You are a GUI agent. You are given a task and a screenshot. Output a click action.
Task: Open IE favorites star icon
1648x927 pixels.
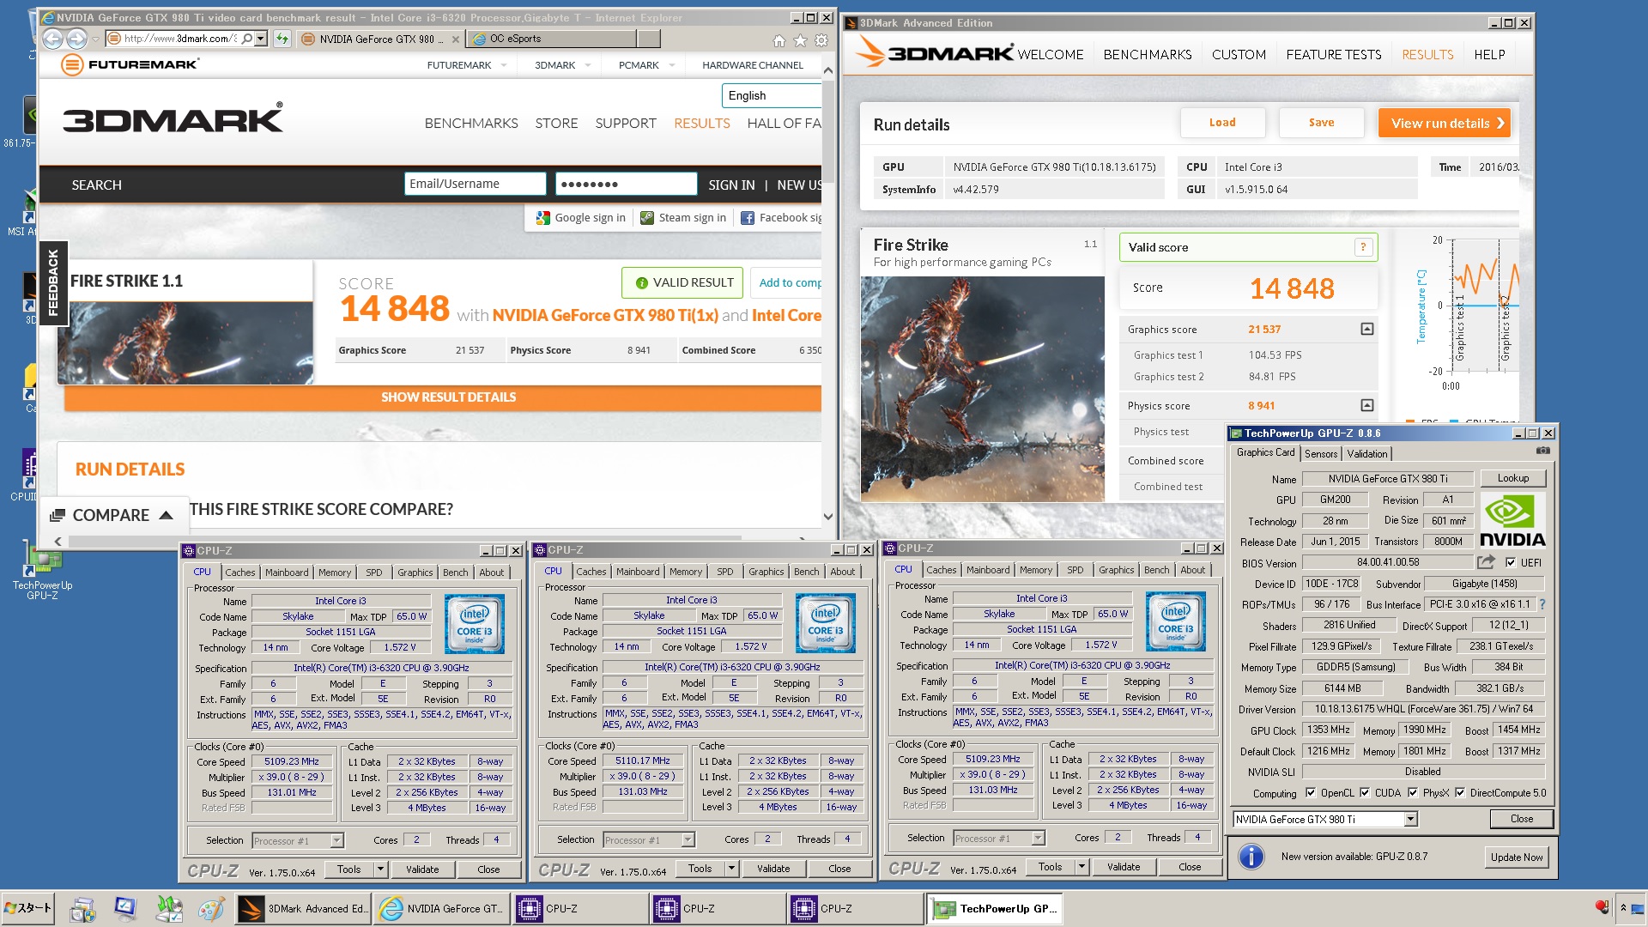click(800, 40)
